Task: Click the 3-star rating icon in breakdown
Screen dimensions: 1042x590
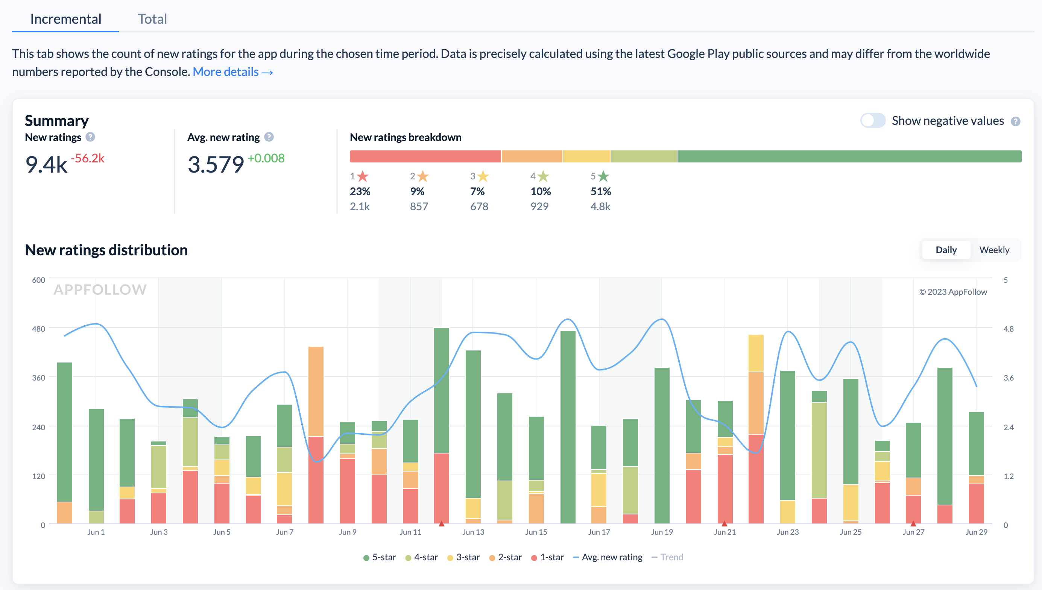Action: [482, 176]
